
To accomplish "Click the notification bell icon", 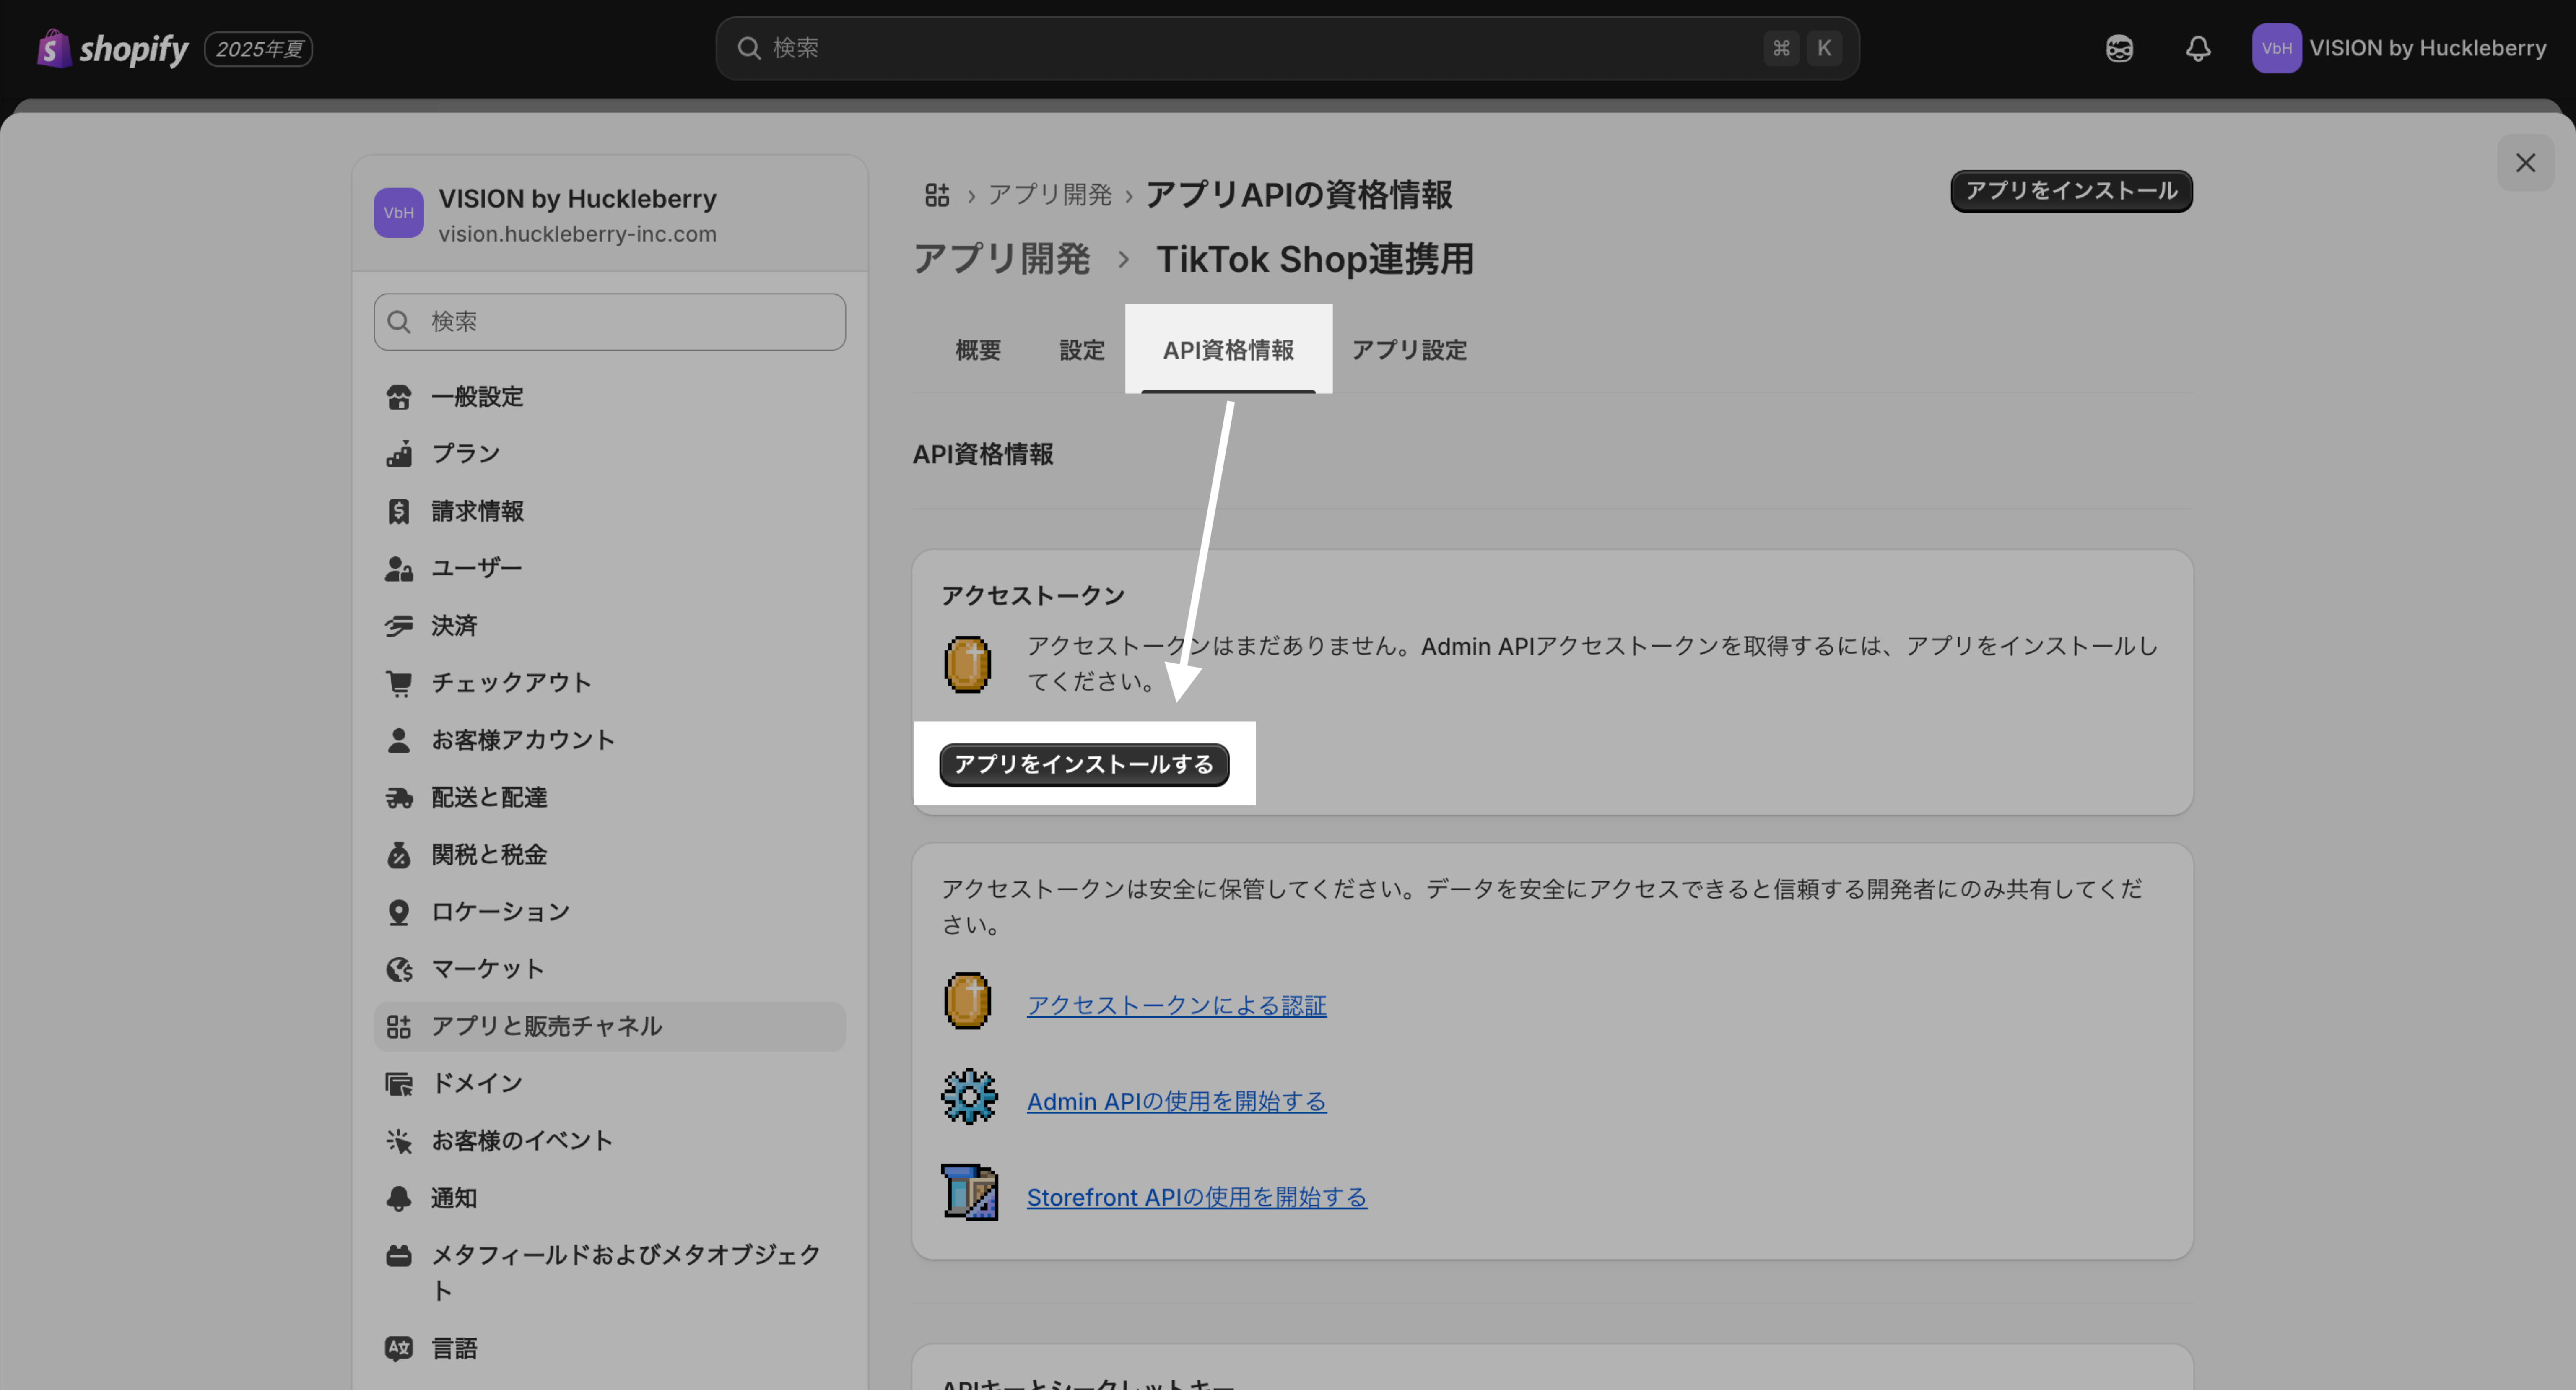I will (2197, 48).
